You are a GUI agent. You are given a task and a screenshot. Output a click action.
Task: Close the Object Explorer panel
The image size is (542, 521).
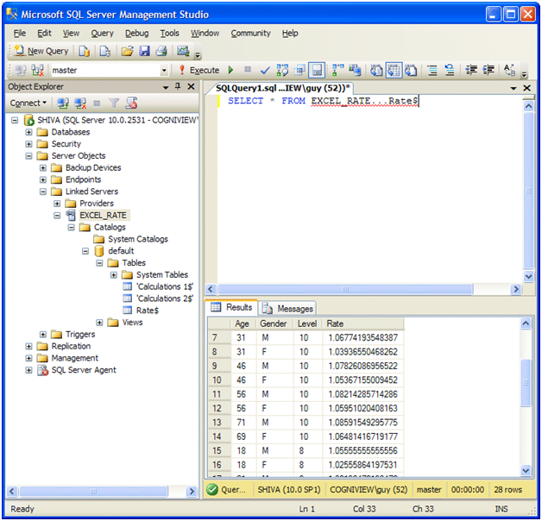pos(191,86)
